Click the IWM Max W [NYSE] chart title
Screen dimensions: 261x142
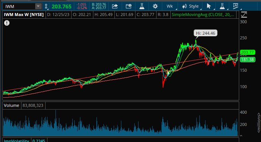click(24, 15)
